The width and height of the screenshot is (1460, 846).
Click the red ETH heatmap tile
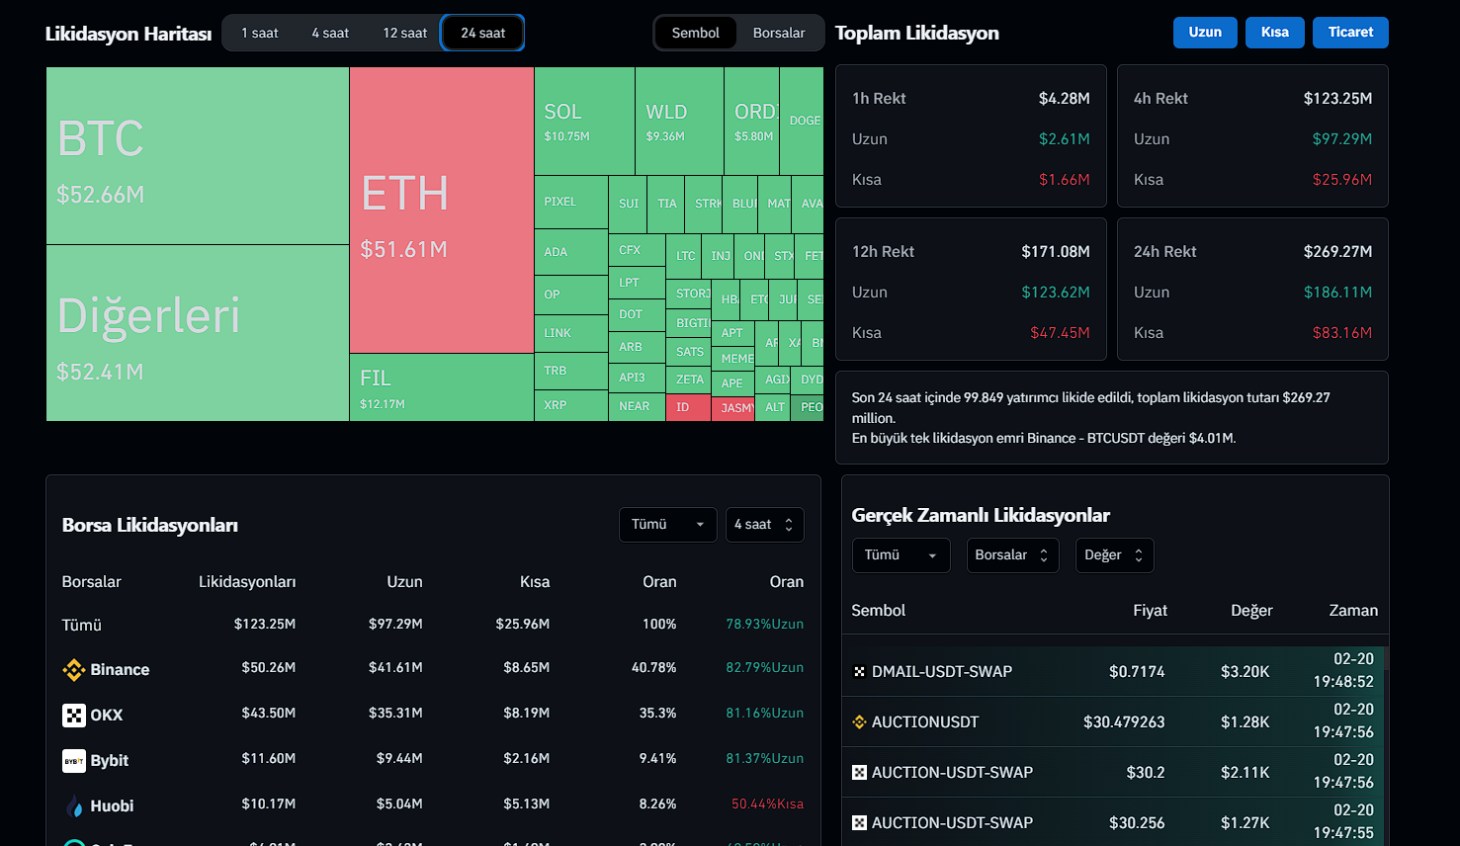coord(441,211)
